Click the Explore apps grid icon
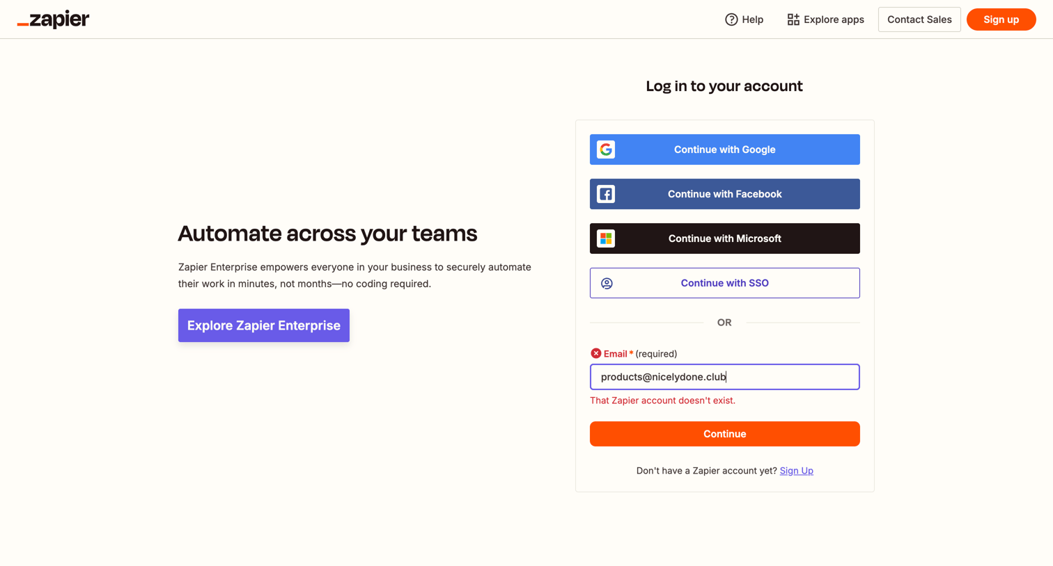 (x=793, y=19)
